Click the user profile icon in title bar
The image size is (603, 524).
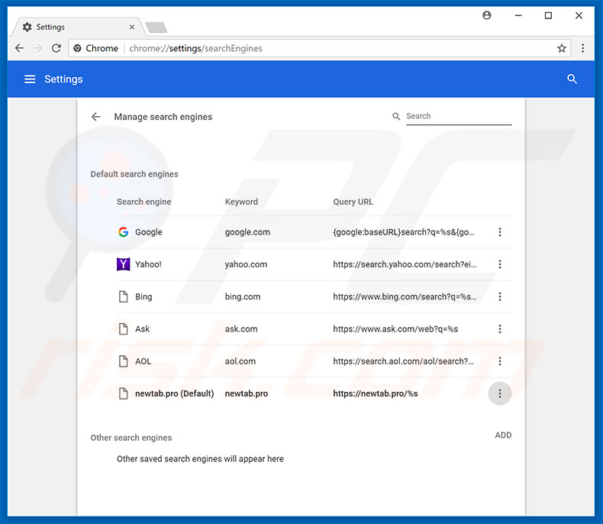(488, 15)
